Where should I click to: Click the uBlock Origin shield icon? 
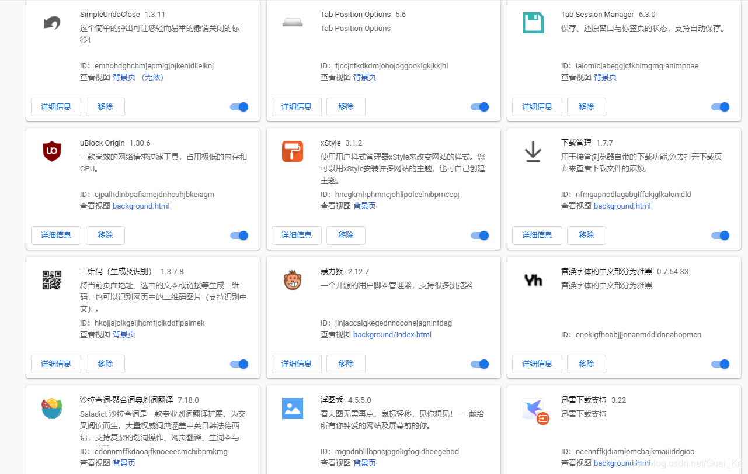click(x=52, y=151)
